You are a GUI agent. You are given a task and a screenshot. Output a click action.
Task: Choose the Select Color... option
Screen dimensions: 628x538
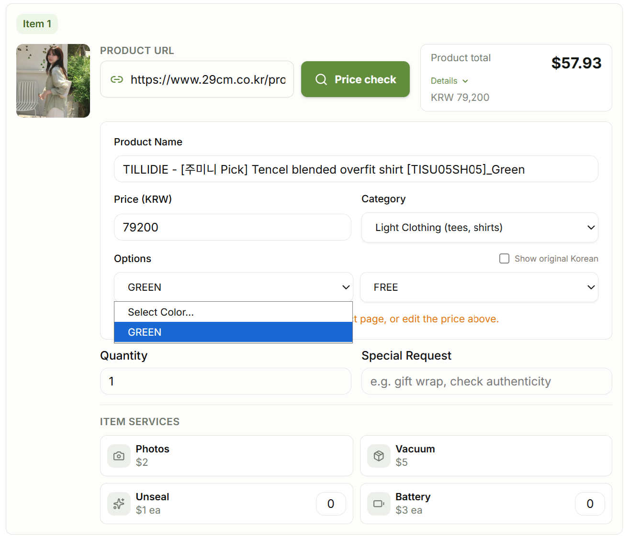coord(233,312)
